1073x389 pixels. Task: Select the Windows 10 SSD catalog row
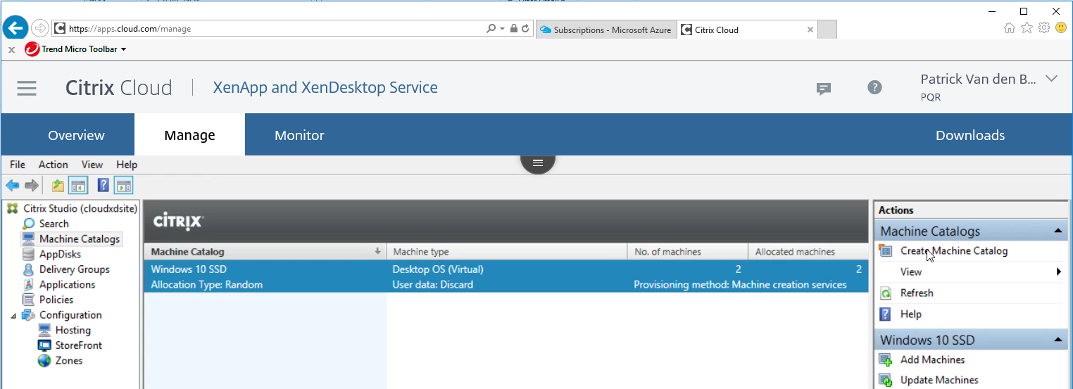click(x=506, y=276)
